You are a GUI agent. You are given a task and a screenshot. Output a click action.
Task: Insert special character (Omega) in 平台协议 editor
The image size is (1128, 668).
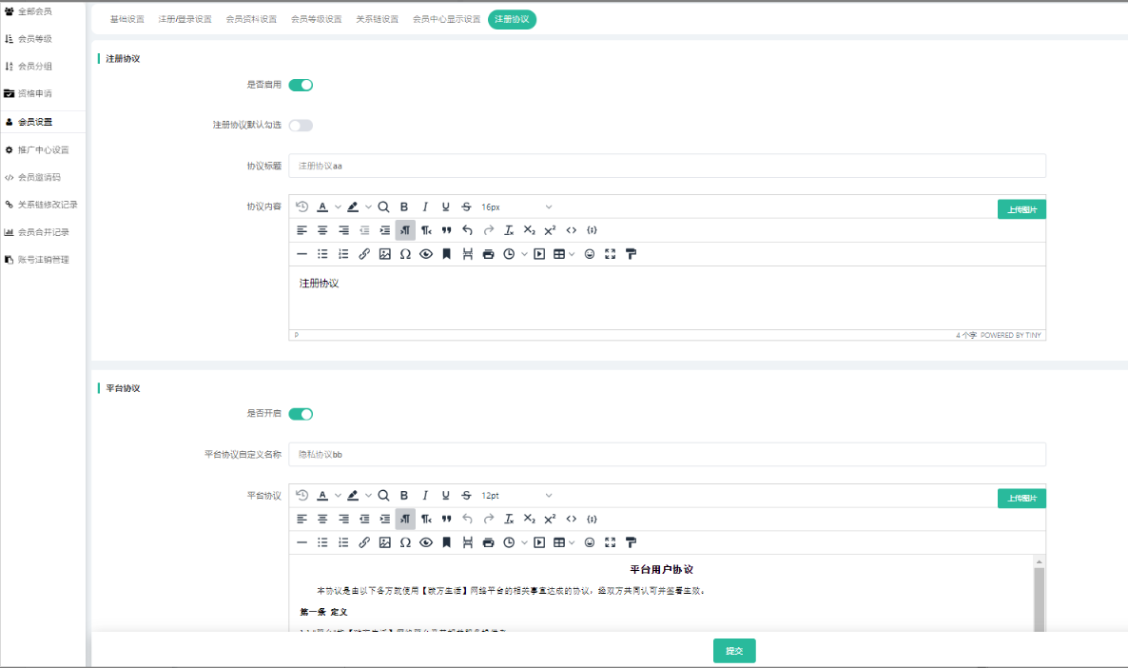coord(405,542)
